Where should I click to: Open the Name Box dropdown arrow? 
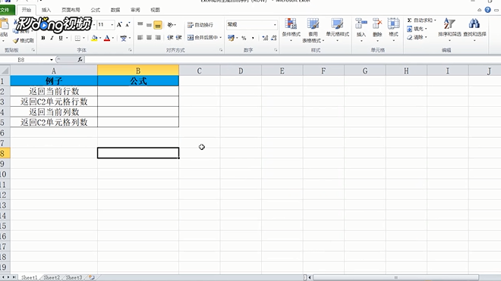point(52,60)
